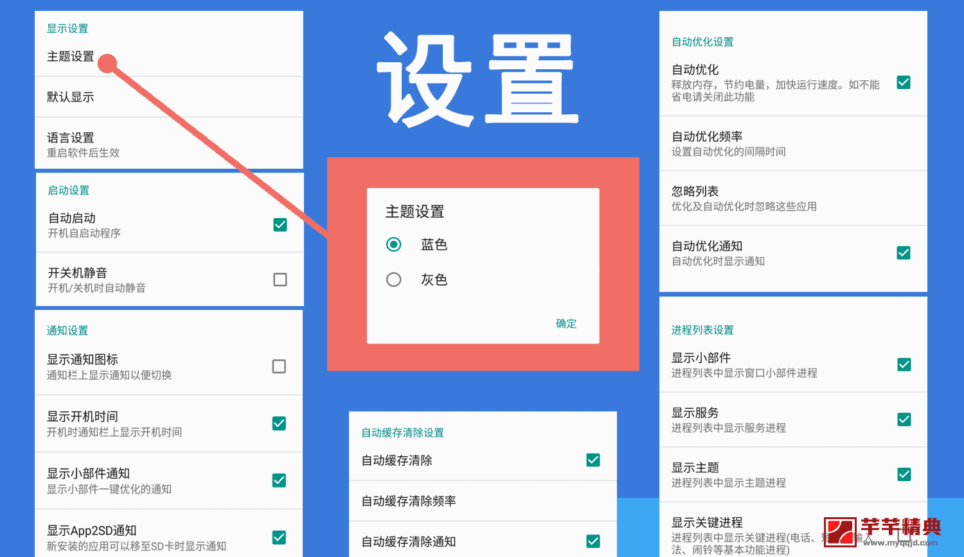Click the 显示设置 section header
Screen dimensions: 964x557
tap(67, 28)
